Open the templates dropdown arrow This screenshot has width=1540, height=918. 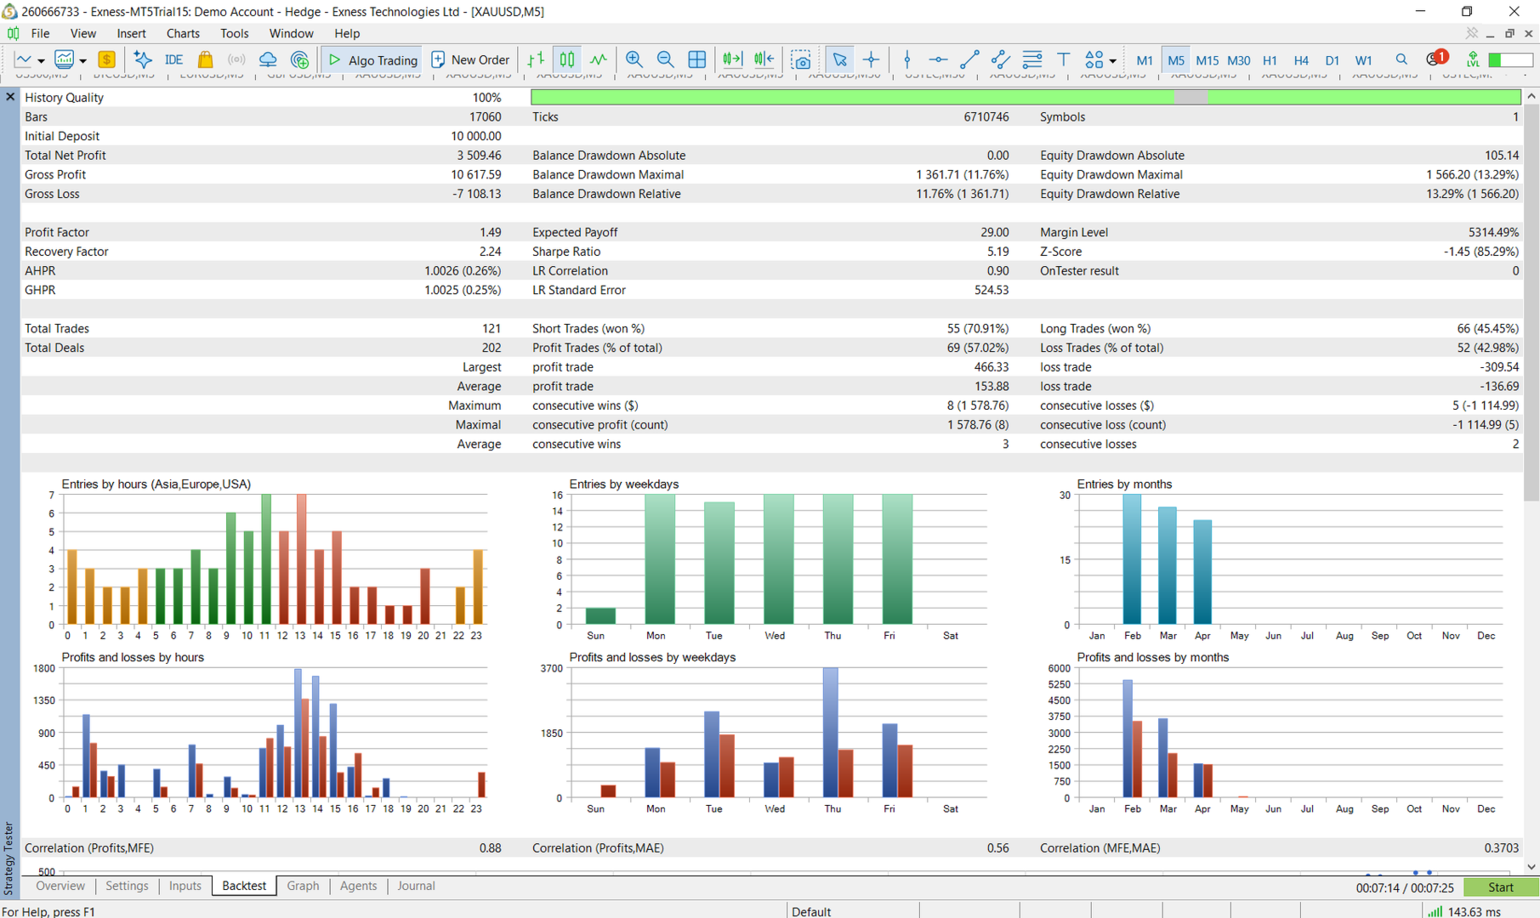coord(82,60)
